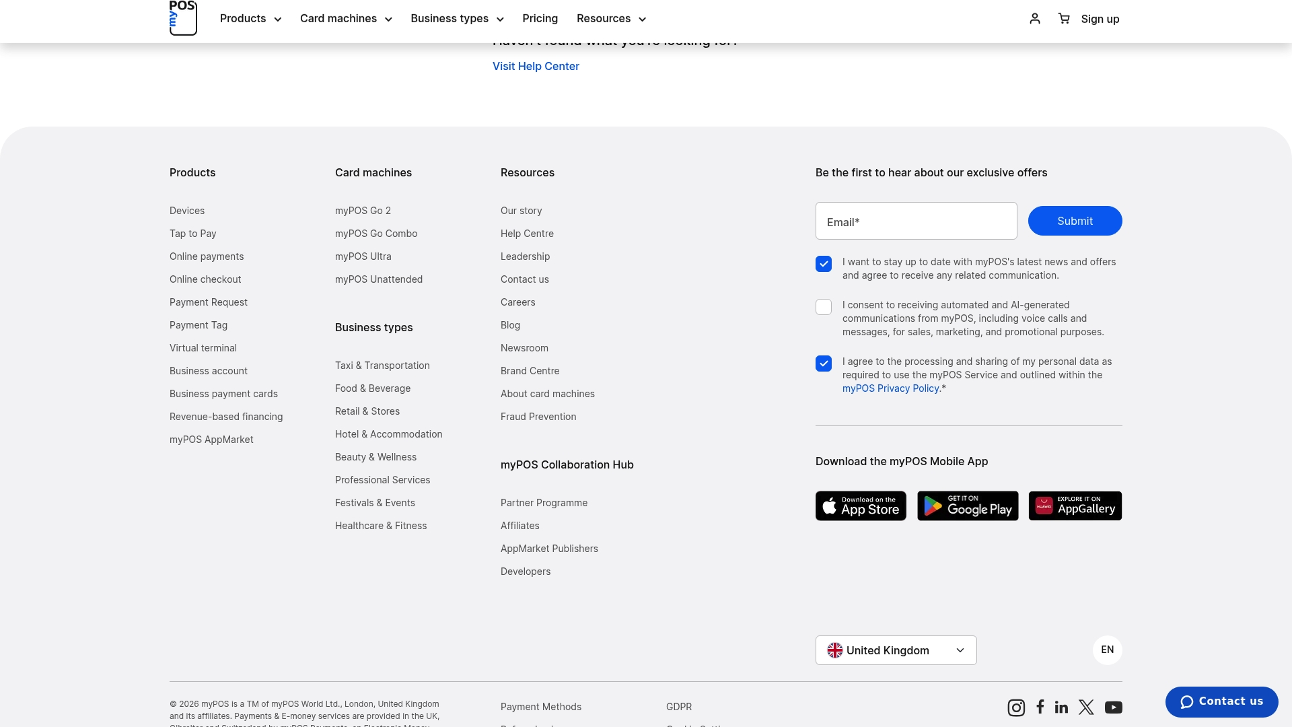Open Online checkout footer link
1292x727 pixels.
pyautogui.click(x=205, y=279)
